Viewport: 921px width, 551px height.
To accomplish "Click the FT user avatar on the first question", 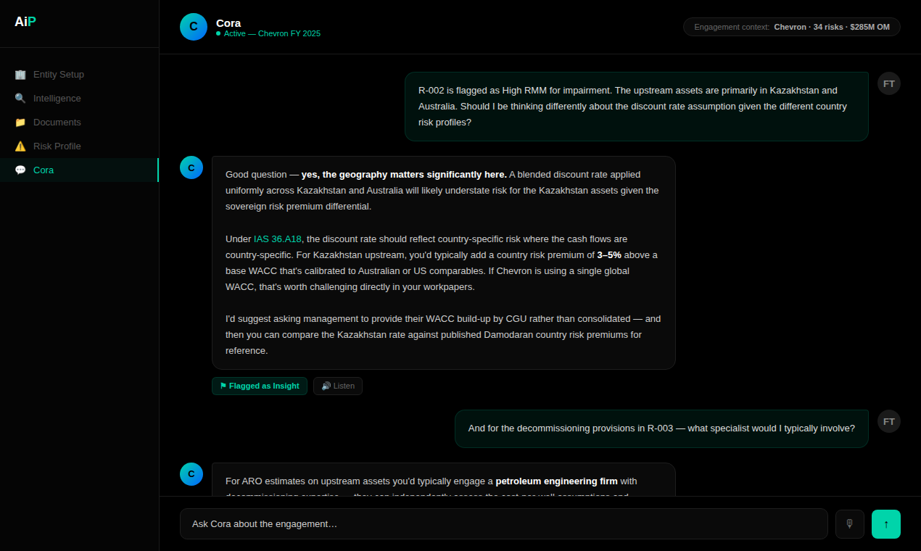I will [x=888, y=83].
